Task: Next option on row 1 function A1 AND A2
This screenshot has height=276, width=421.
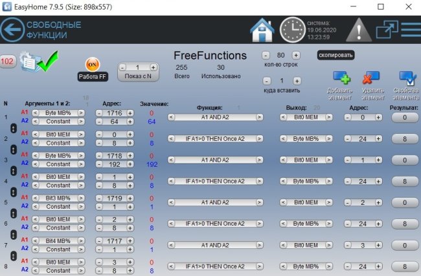Action: click(259, 117)
